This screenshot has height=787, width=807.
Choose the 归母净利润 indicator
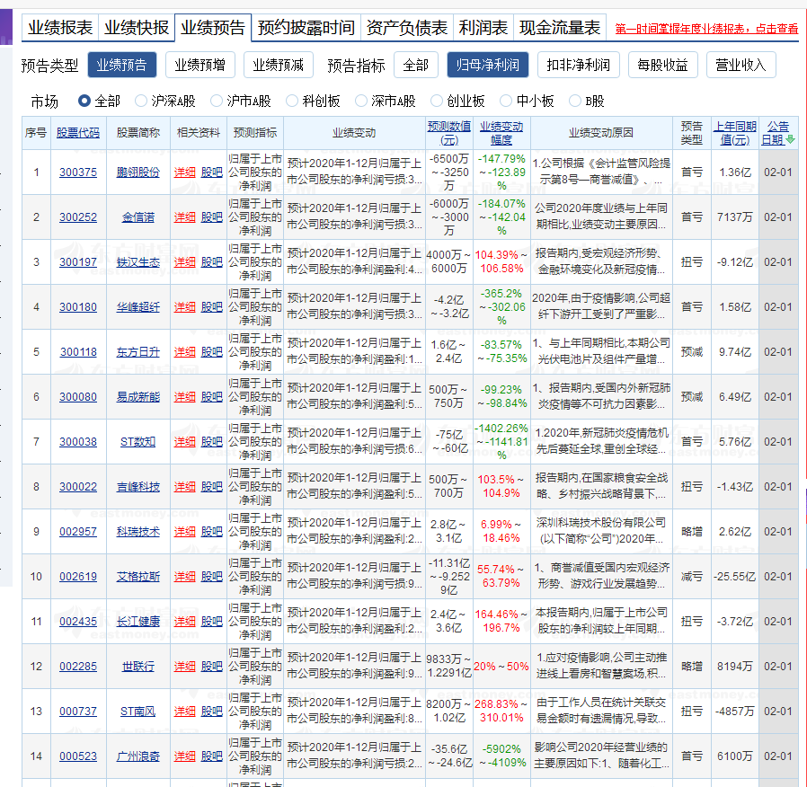pos(488,65)
